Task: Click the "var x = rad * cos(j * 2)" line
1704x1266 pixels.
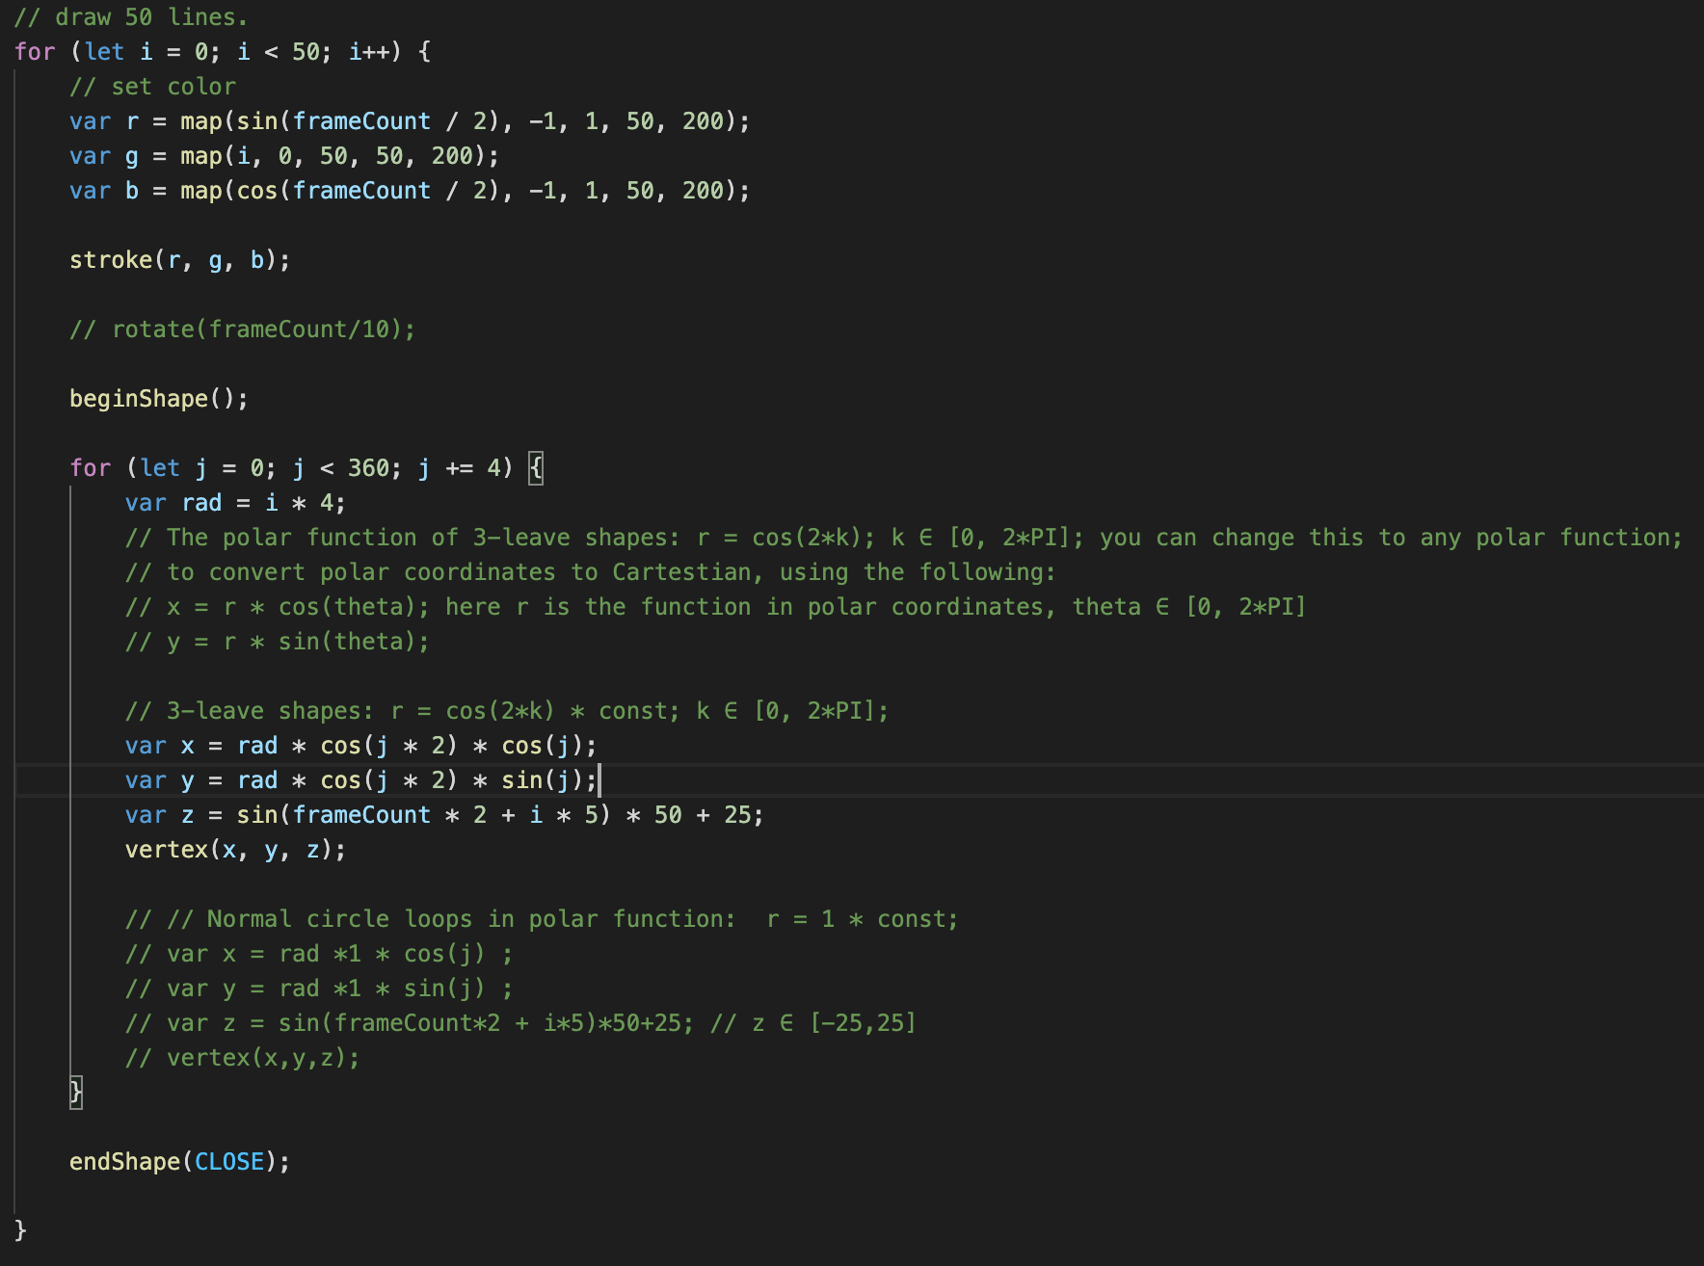Action: [x=360, y=746]
